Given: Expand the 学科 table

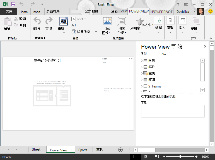Looking at the screenshot, I should (x=142, y=61).
